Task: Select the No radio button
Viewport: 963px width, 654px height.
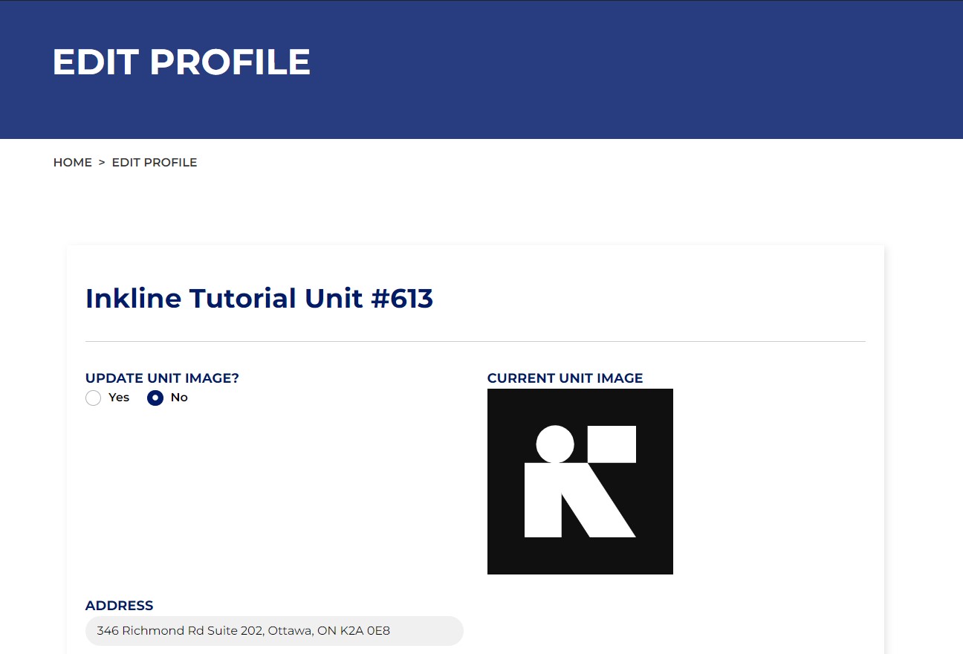Action: click(155, 398)
